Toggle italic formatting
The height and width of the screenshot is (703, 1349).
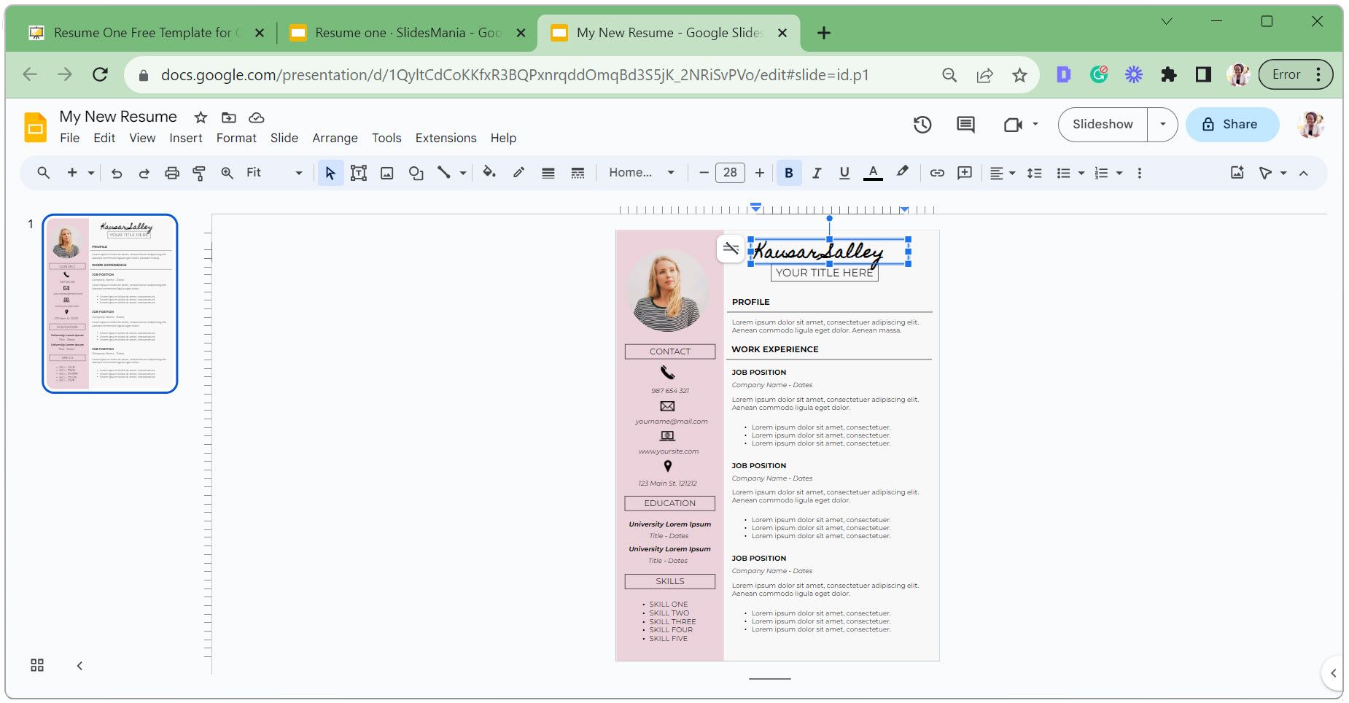click(x=817, y=173)
